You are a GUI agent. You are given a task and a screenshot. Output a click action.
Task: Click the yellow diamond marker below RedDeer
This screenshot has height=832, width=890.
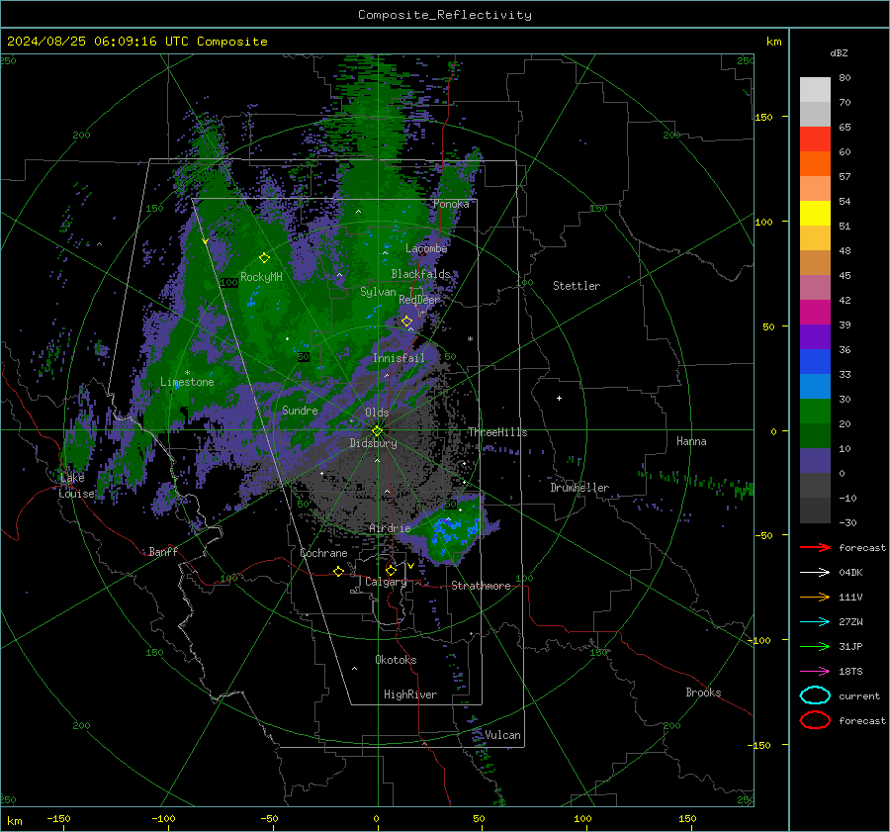click(407, 322)
